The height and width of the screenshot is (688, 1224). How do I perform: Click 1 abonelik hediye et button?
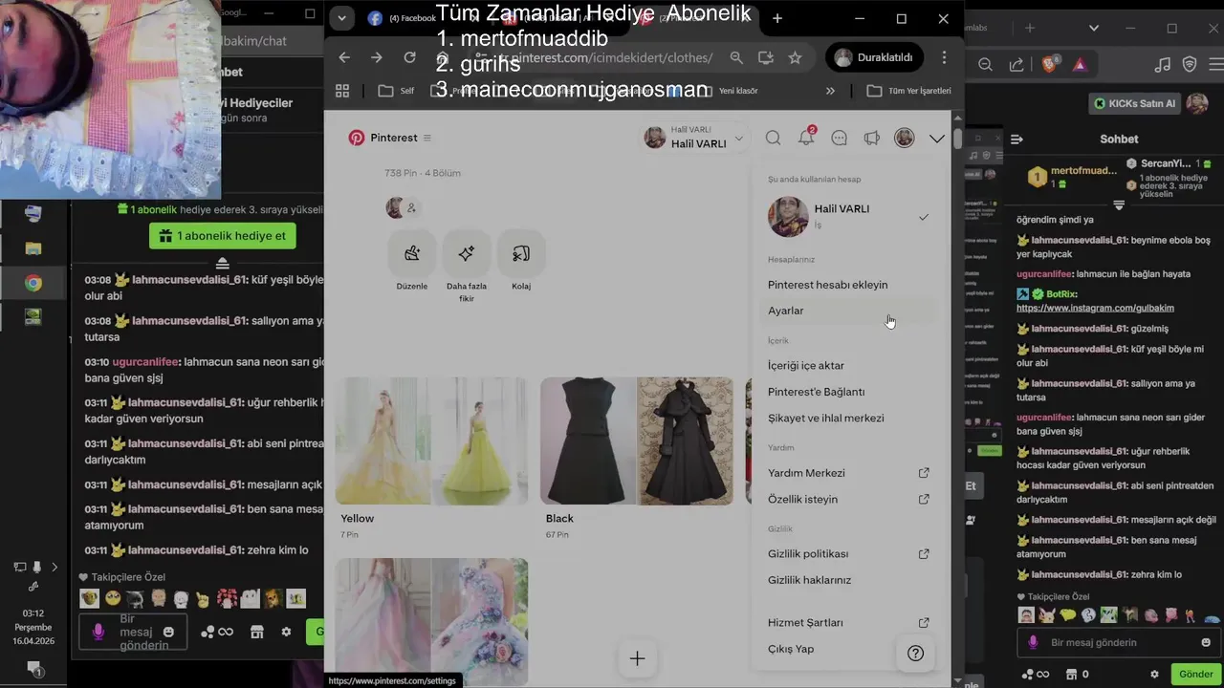pyautogui.click(x=223, y=236)
